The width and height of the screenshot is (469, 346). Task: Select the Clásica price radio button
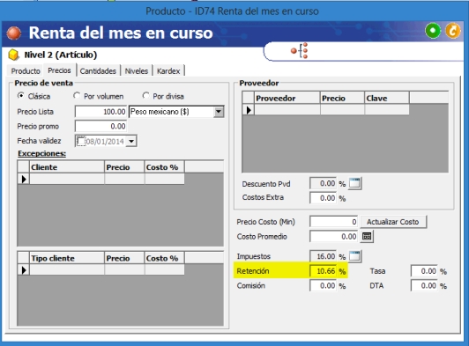pyautogui.click(x=20, y=96)
